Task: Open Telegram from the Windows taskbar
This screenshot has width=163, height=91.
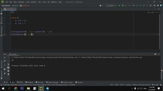Action: click(48, 88)
